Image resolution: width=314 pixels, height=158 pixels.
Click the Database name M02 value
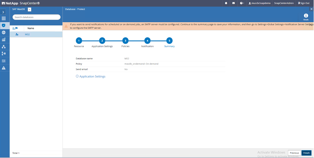[127, 59]
